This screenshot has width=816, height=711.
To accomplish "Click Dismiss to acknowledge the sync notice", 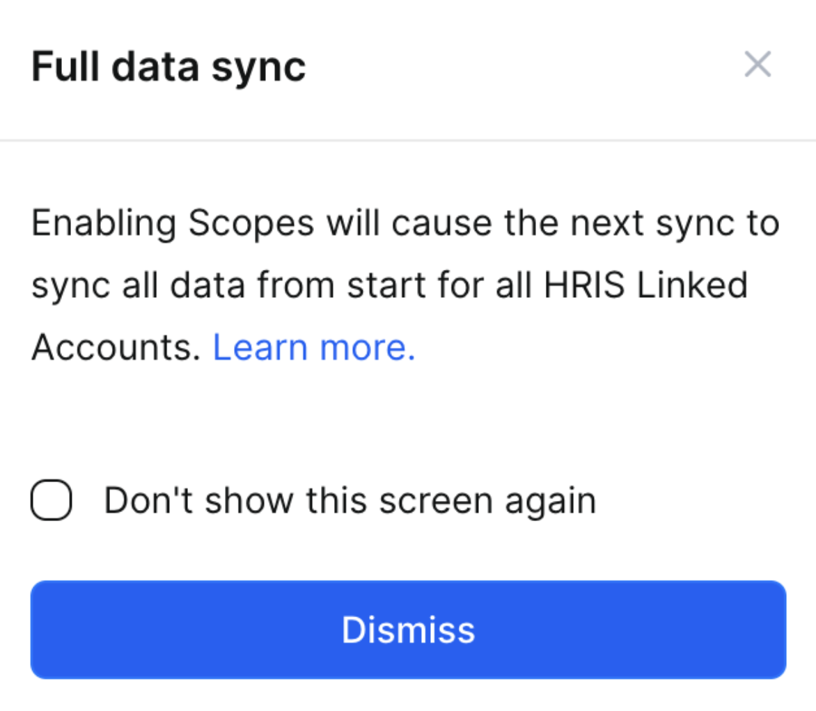I will [x=408, y=629].
